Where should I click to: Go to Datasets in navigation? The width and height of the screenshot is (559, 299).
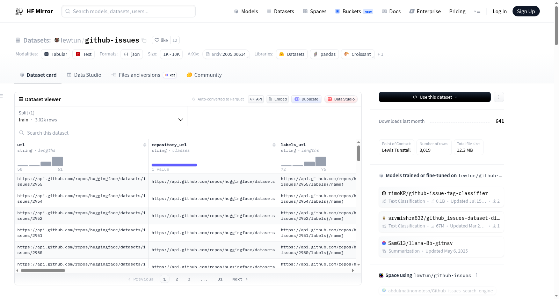280,12
